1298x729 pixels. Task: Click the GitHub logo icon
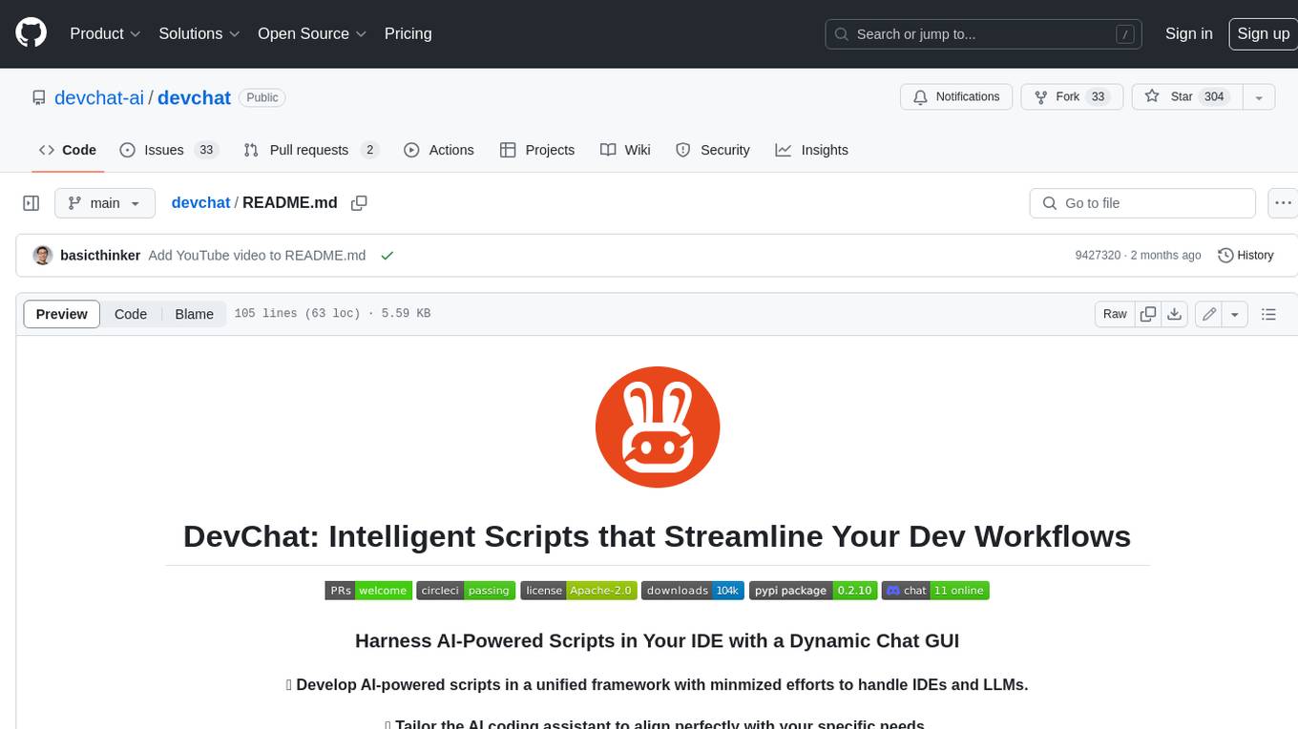coord(31,33)
